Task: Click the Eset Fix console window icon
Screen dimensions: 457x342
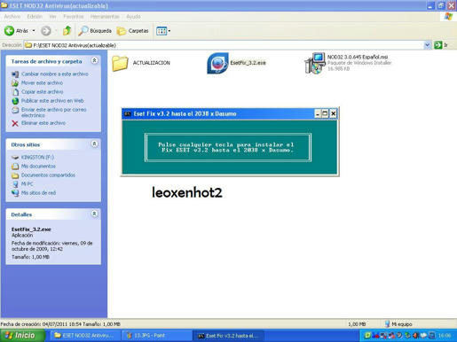Action: 128,113
